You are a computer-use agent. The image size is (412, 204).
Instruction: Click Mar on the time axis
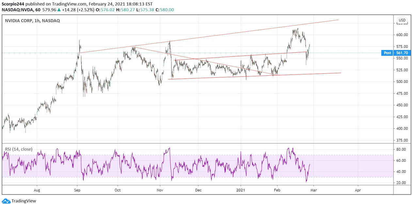313,190
